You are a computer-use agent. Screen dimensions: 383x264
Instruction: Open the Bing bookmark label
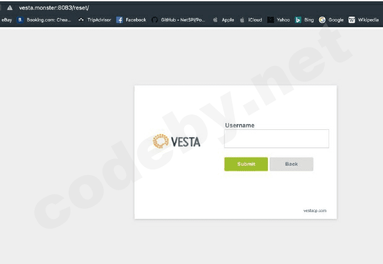point(309,20)
